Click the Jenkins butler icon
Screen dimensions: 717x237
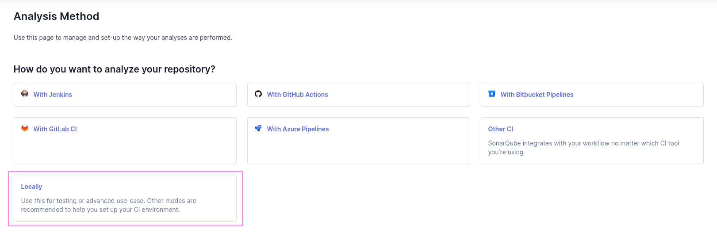coord(25,94)
